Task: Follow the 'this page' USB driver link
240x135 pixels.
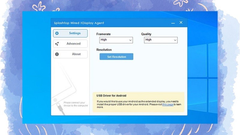Action: (168, 104)
